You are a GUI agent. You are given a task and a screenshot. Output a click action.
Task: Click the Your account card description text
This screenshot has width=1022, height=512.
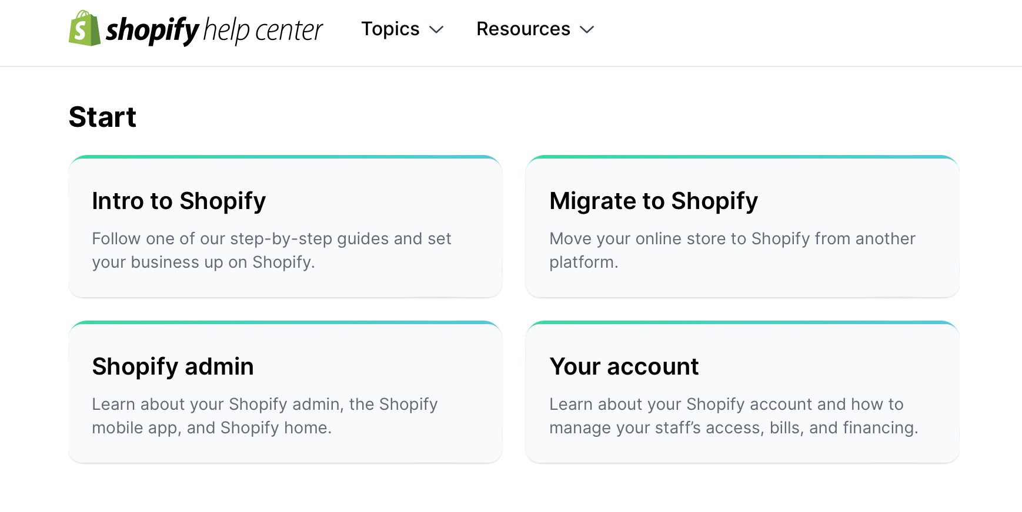733,416
